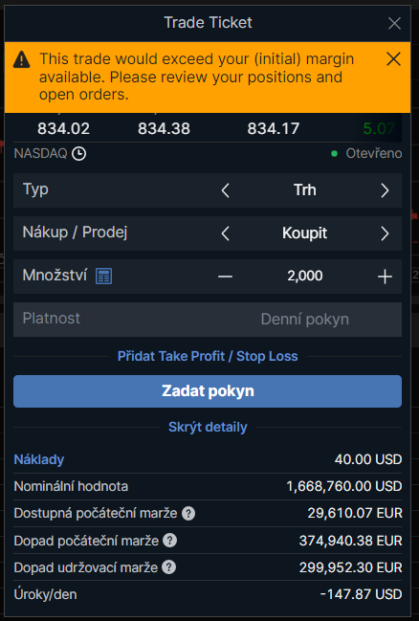
Task: Submit order with Zadat pokyn button
Action: coord(208,391)
